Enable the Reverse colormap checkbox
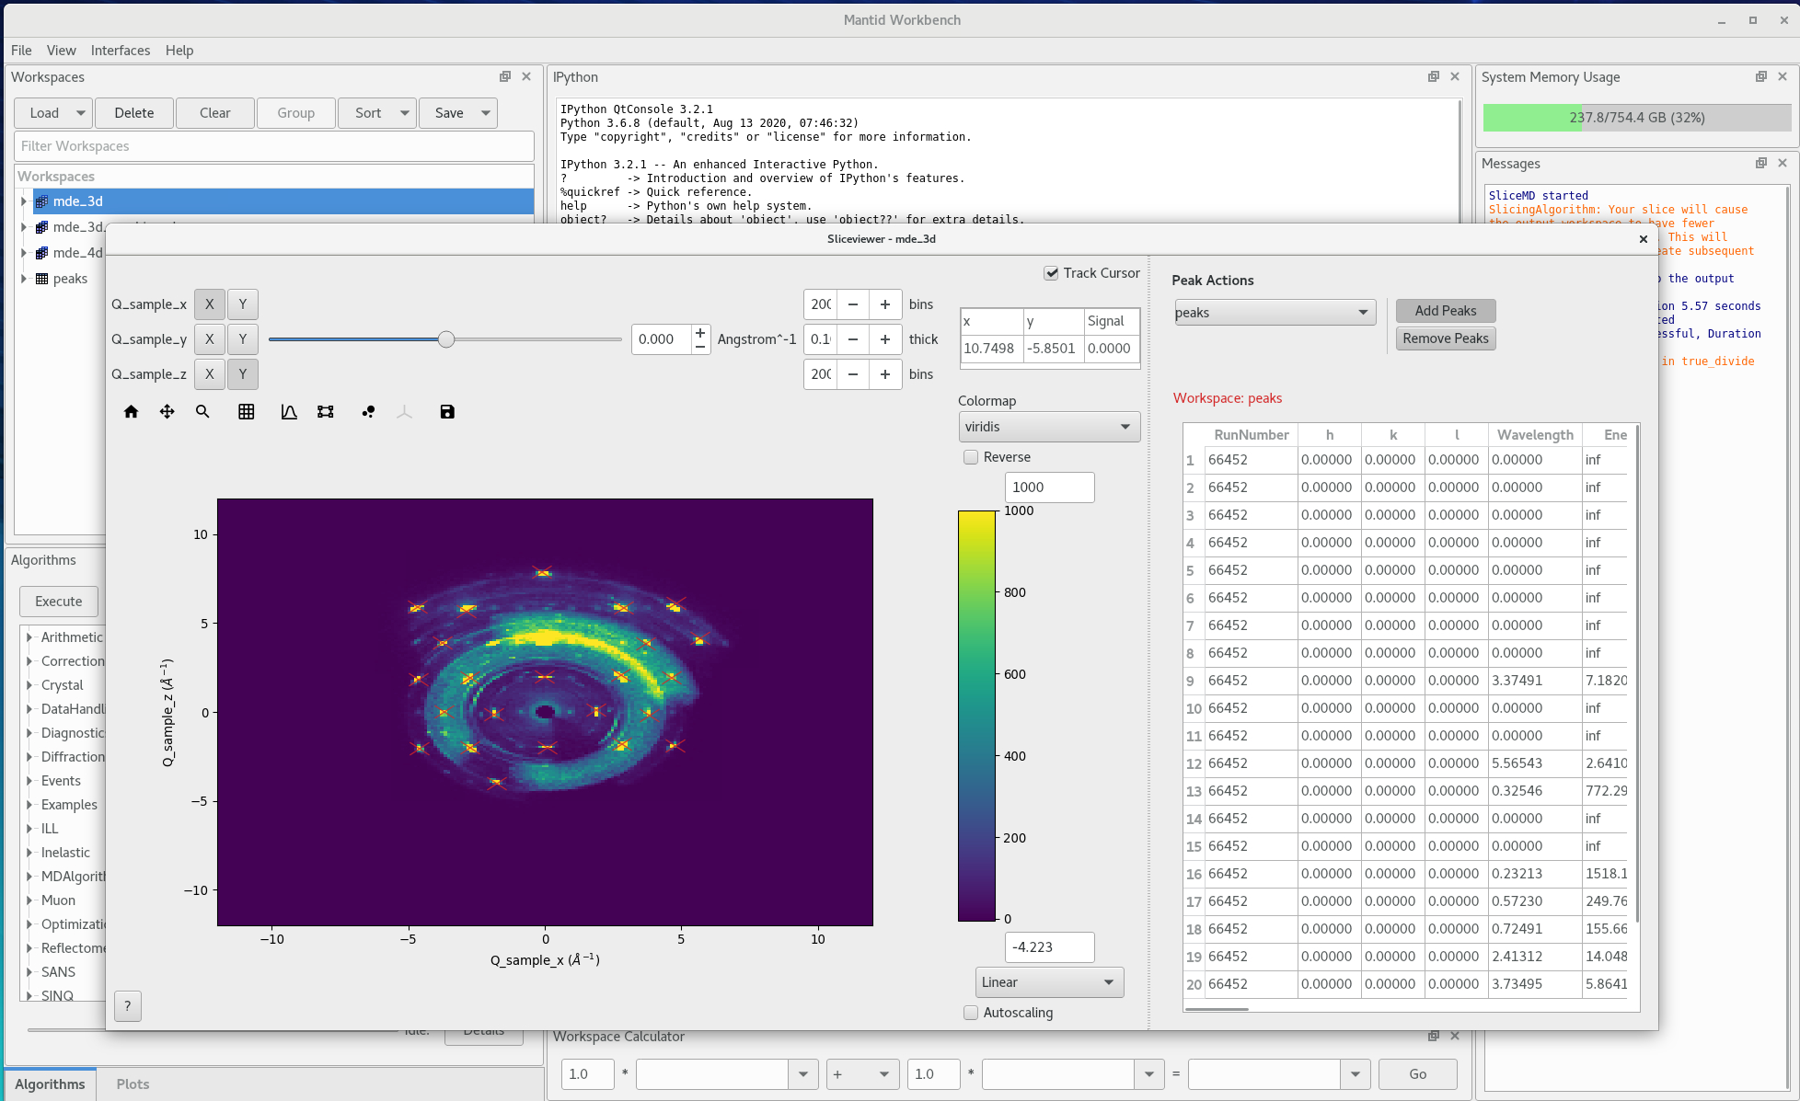The image size is (1800, 1101). click(x=971, y=457)
